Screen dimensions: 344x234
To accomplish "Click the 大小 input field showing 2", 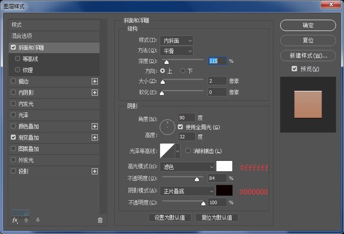I will point(217,81).
